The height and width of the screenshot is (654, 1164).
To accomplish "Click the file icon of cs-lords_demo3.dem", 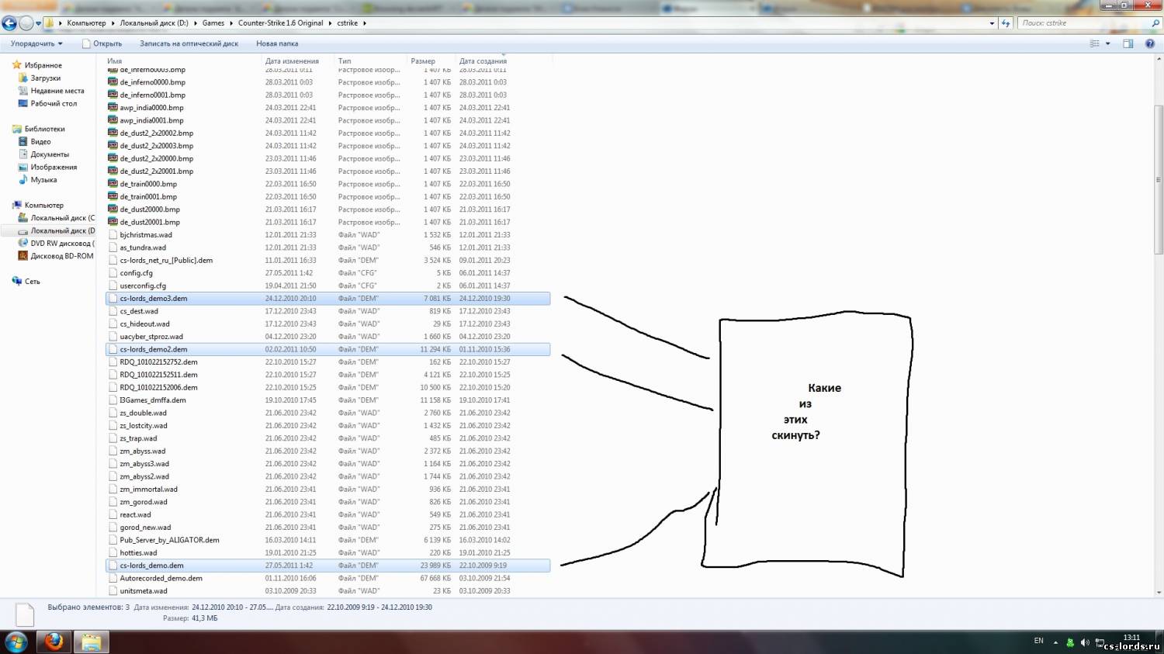I will click(113, 299).
